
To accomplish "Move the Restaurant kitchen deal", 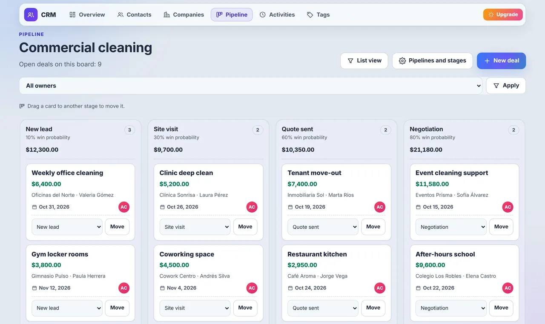I will [373, 308].
